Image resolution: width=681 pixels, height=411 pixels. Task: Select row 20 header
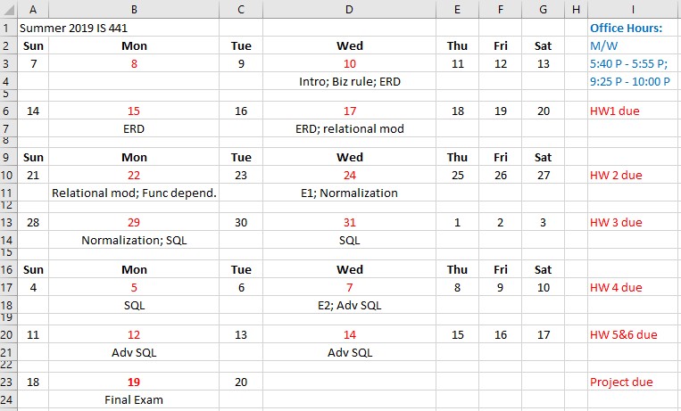(x=8, y=334)
